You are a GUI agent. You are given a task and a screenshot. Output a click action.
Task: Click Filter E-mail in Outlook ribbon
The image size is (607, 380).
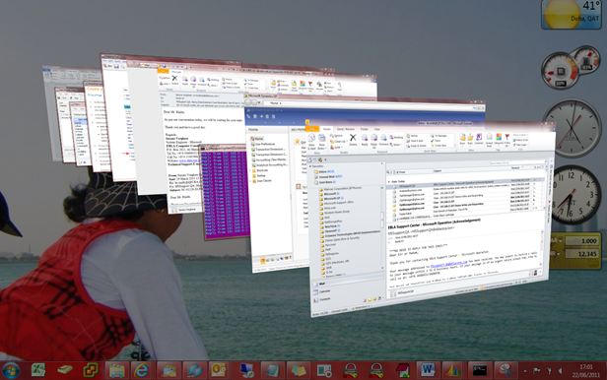click(520, 145)
